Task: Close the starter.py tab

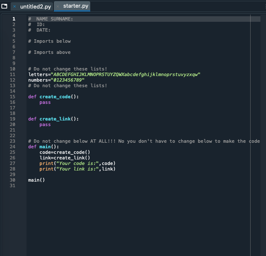Action: 58,6
